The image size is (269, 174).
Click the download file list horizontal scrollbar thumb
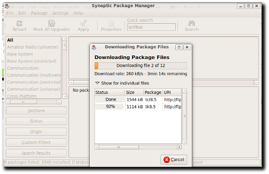(119, 147)
